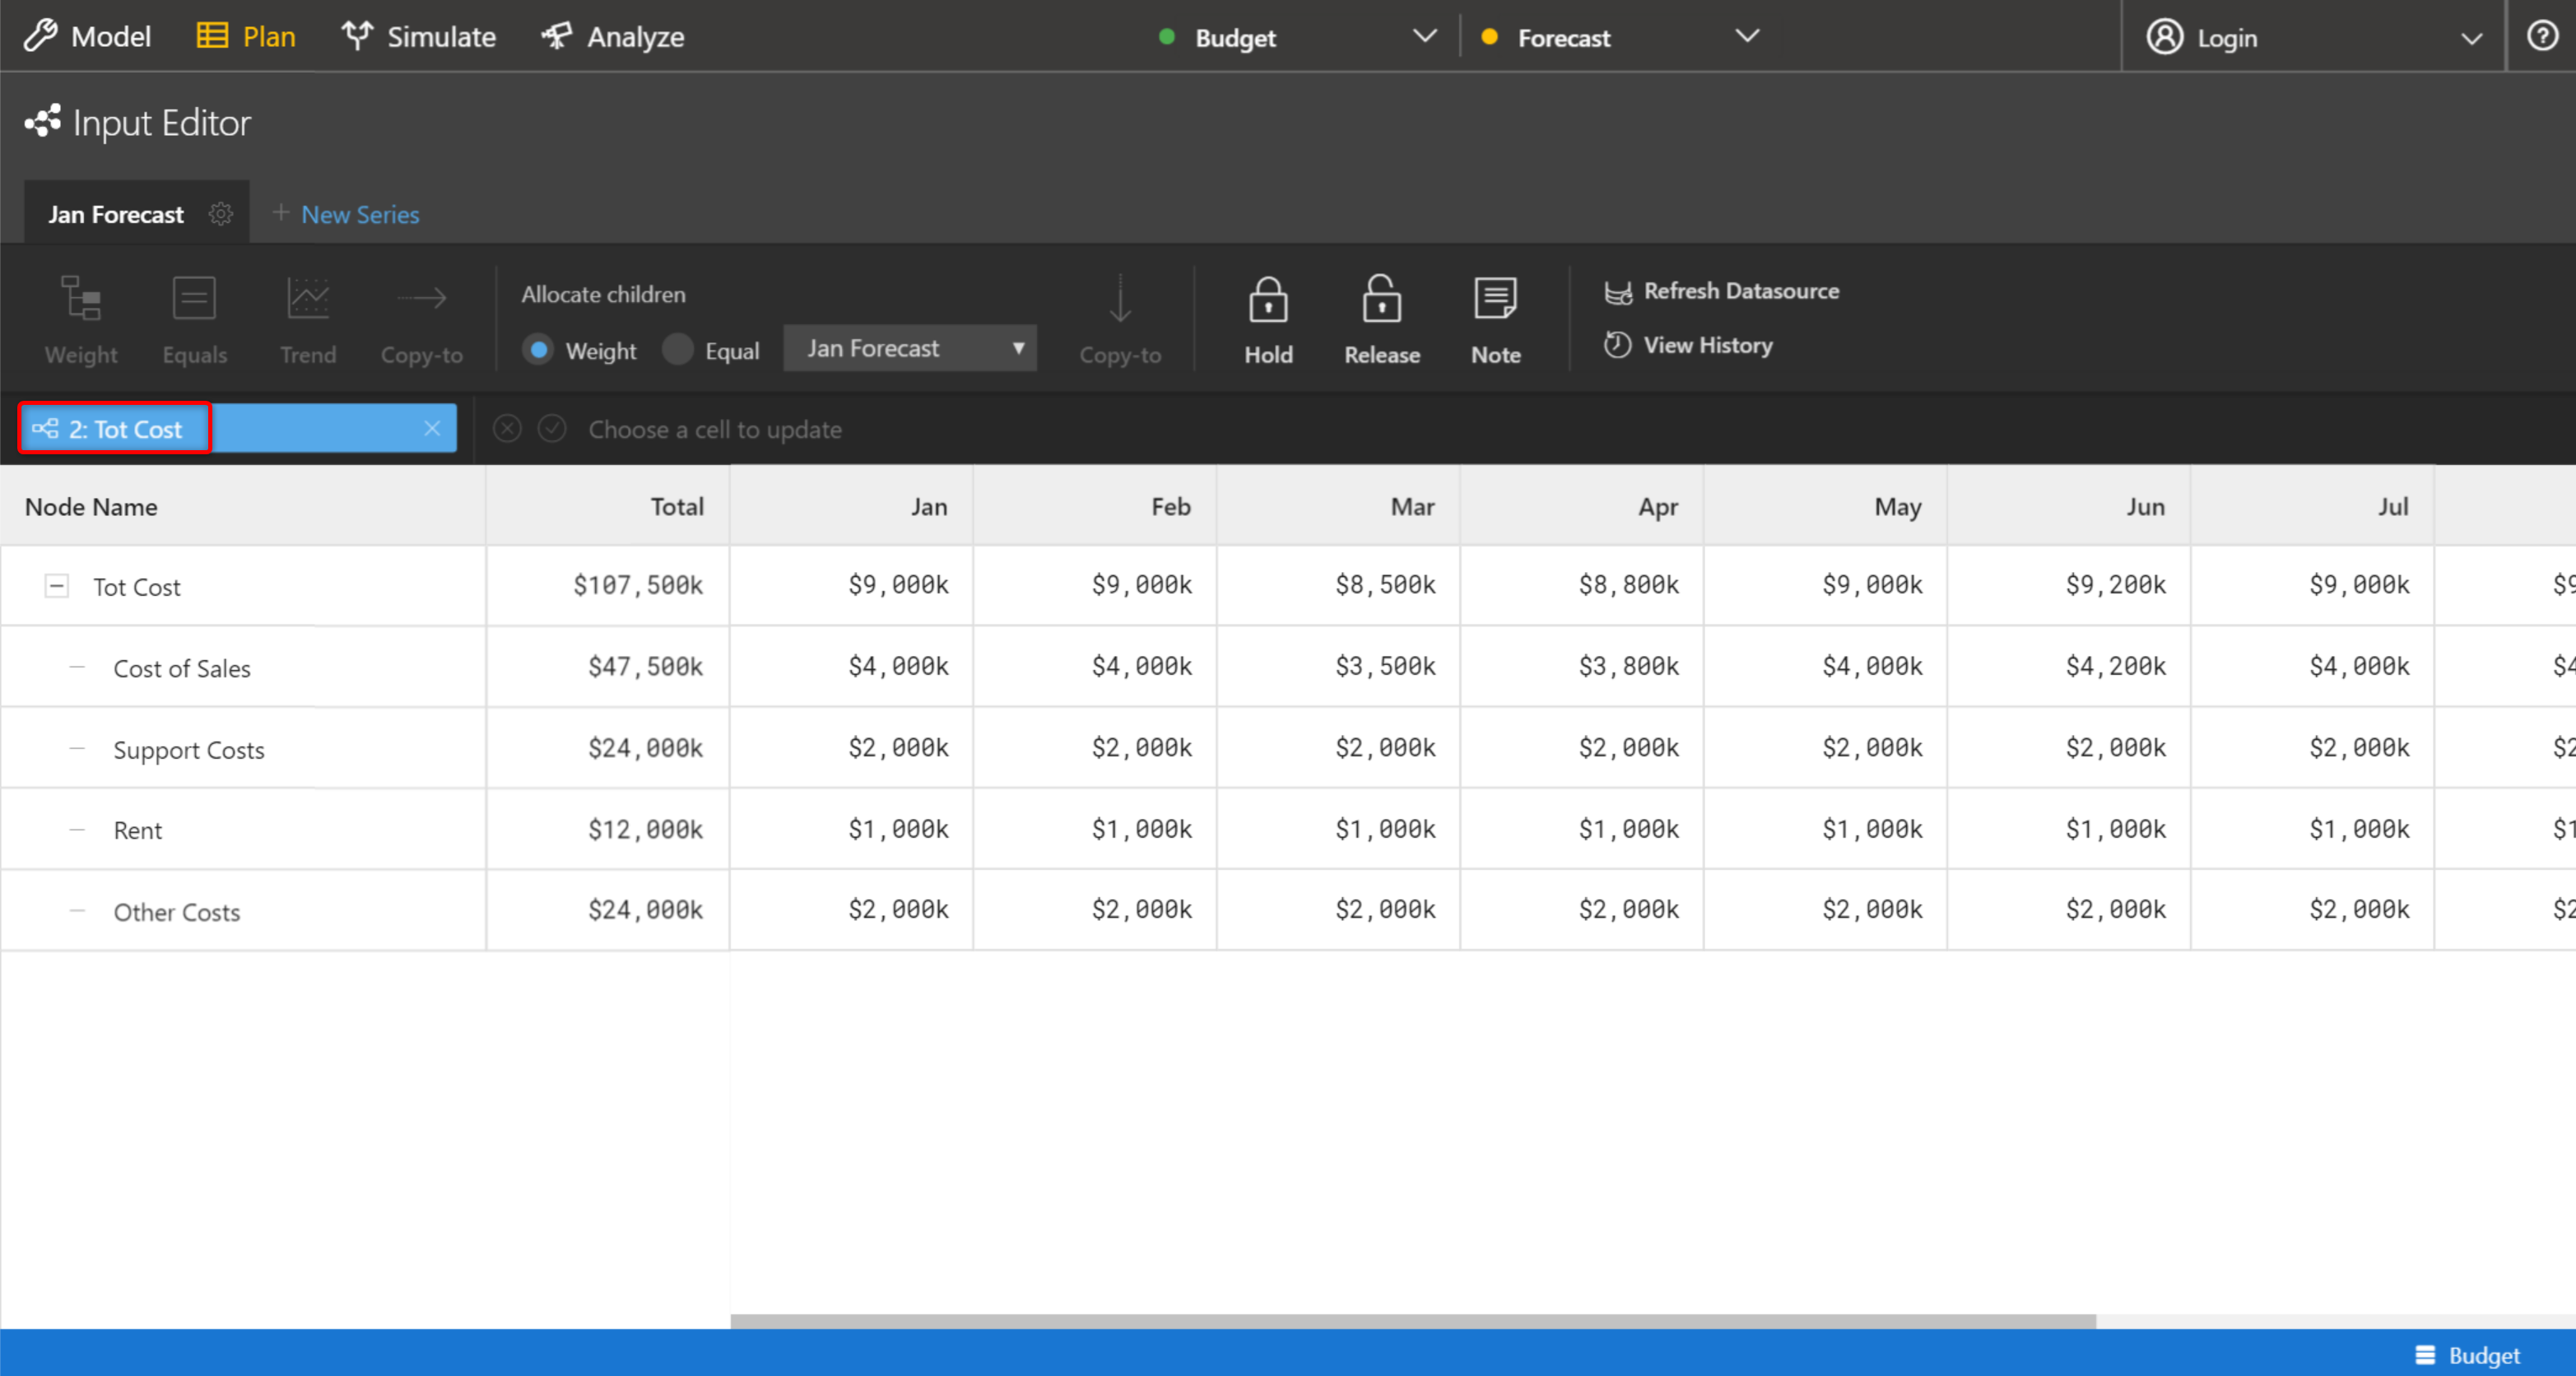Click Rent total $12,000k cell
The image size is (2576, 1376).
[x=609, y=829]
